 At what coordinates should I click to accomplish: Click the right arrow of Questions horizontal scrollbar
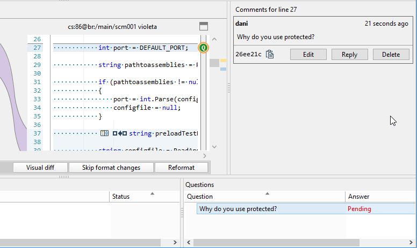[411, 242]
